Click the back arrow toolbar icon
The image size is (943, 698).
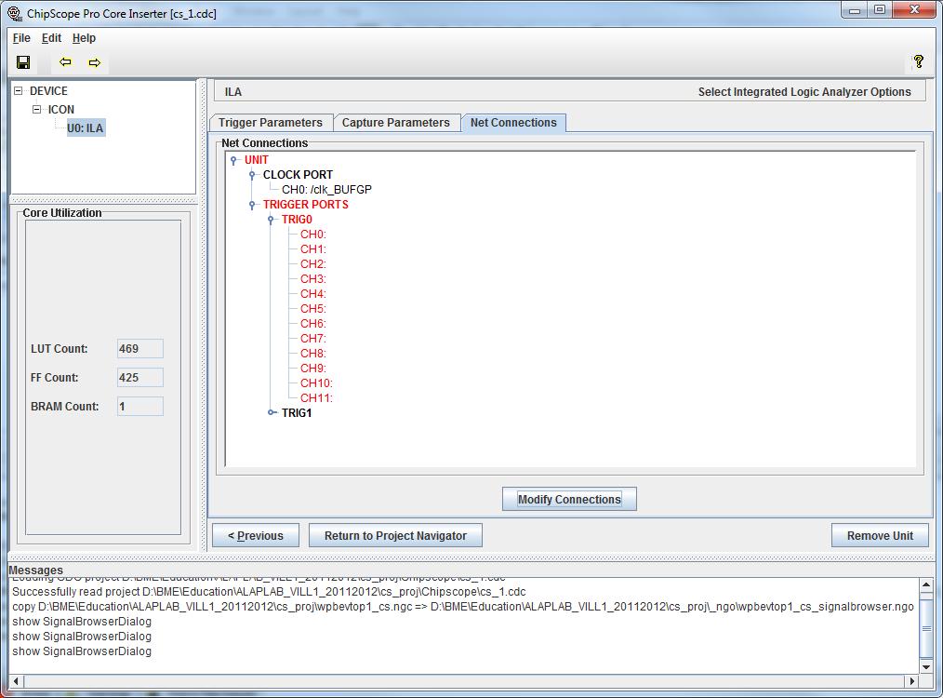point(65,62)
